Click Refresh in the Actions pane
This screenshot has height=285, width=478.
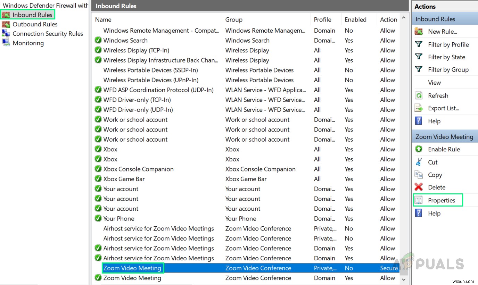tap(438, 95)
